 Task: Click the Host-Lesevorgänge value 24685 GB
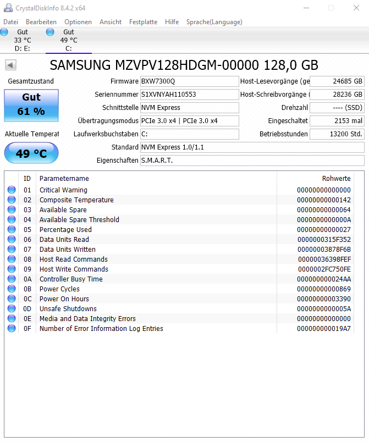click(x=337, y=81)
